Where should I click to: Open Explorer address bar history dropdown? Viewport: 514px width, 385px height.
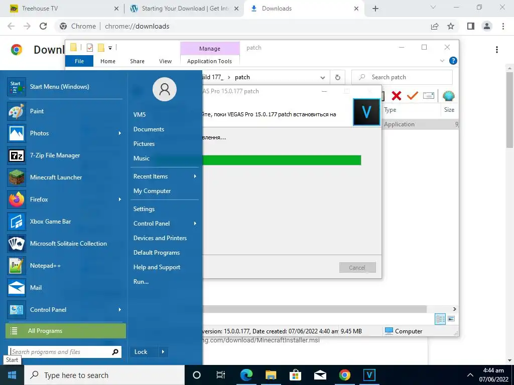323,78
